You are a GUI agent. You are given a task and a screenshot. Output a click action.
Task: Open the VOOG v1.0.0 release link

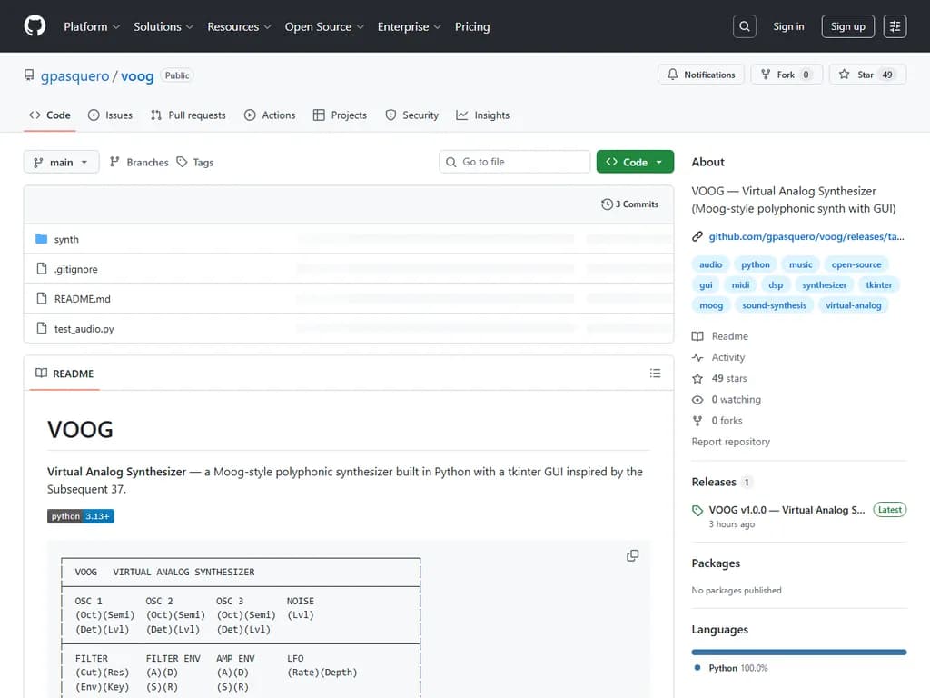787,510
